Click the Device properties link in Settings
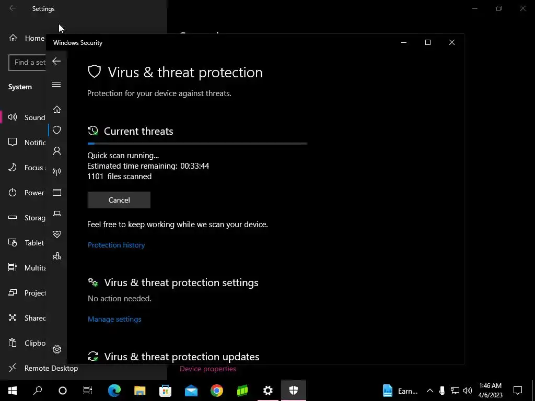Viewport: 535px width, 401px height. 208,369
